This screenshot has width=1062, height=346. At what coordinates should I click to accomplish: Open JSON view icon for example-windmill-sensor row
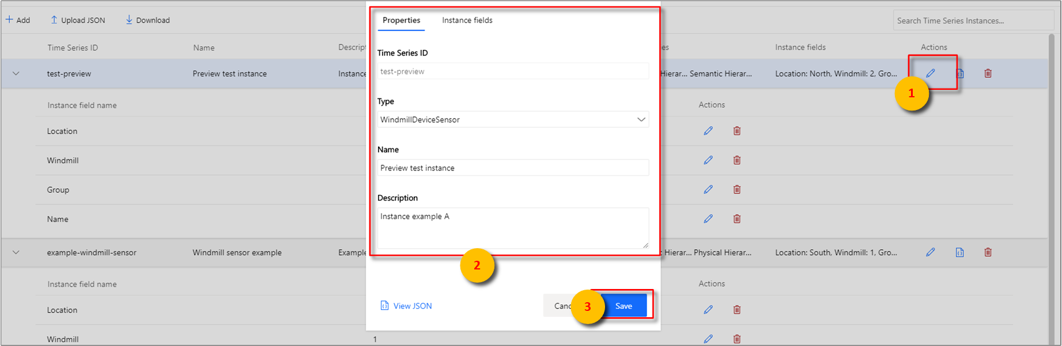(x=959, y=252)
